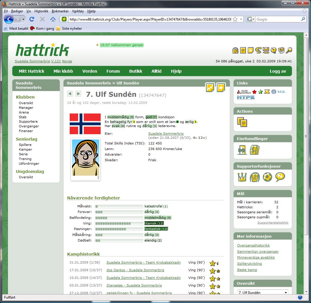Click Logg av
Screen dimensions: 311x303
[x=278, y=71]
